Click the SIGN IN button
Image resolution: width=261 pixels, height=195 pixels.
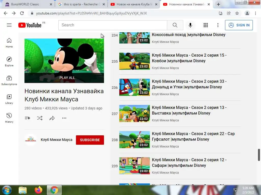tap(239, 25)
